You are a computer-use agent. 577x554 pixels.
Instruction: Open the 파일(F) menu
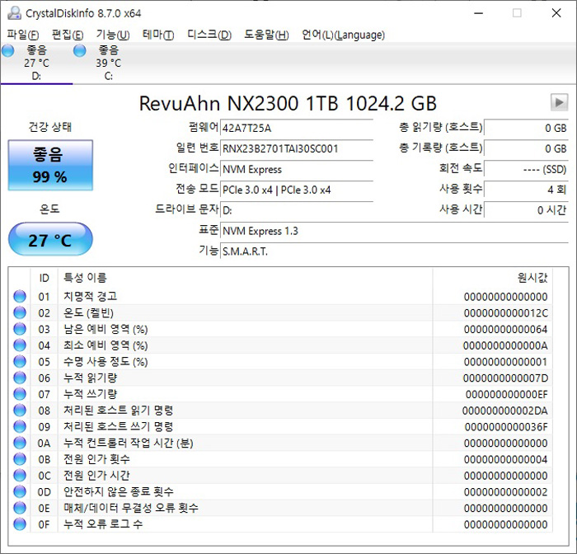point(23,35)
